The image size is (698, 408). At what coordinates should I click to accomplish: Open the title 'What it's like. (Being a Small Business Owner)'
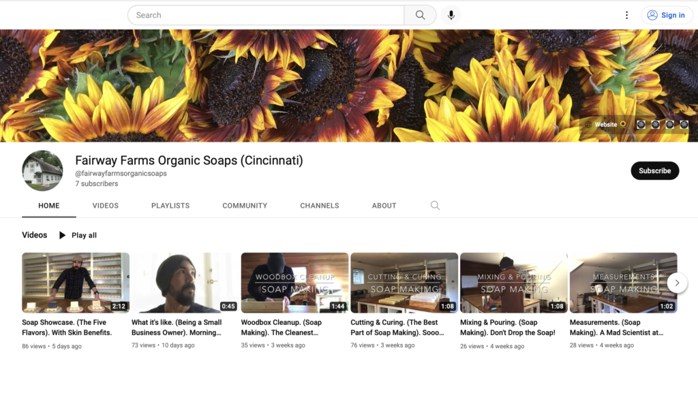click(177, 328)
